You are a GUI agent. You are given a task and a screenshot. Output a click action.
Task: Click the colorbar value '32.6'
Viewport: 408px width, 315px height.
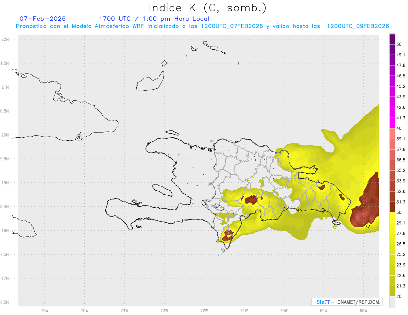pos(401,191)
